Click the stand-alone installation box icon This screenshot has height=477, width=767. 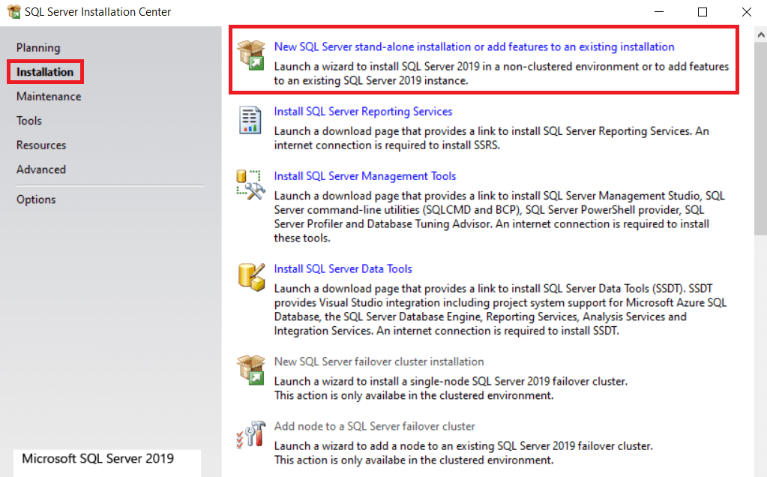[x=251, y=55]
